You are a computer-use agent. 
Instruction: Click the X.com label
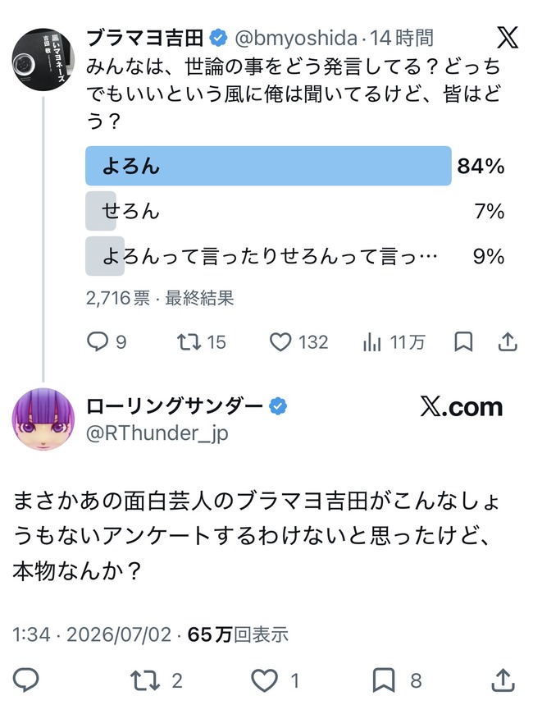click(462, 407)
